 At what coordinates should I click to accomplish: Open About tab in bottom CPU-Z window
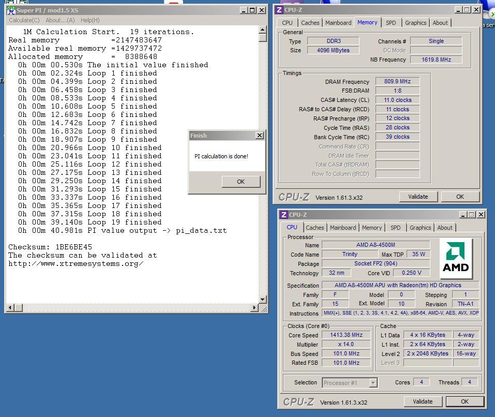[445, 228]
